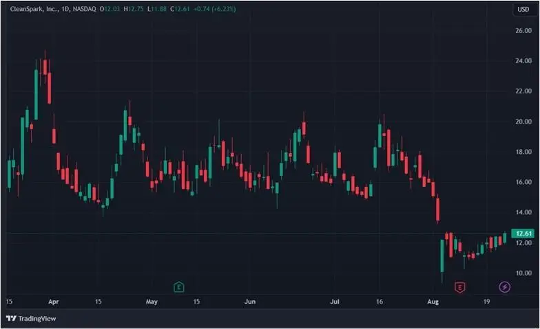This screenshot has width=540, height=329.
Task: Click the Jul label on time axis
Action: [x=335, y=302]
